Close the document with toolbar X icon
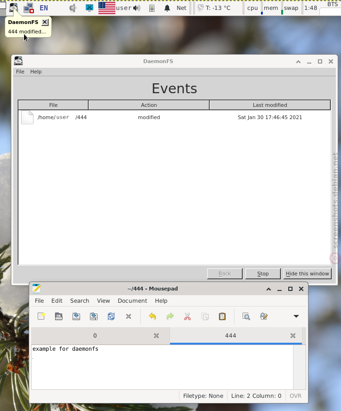The image size is (341, 411). click(129, 316)
